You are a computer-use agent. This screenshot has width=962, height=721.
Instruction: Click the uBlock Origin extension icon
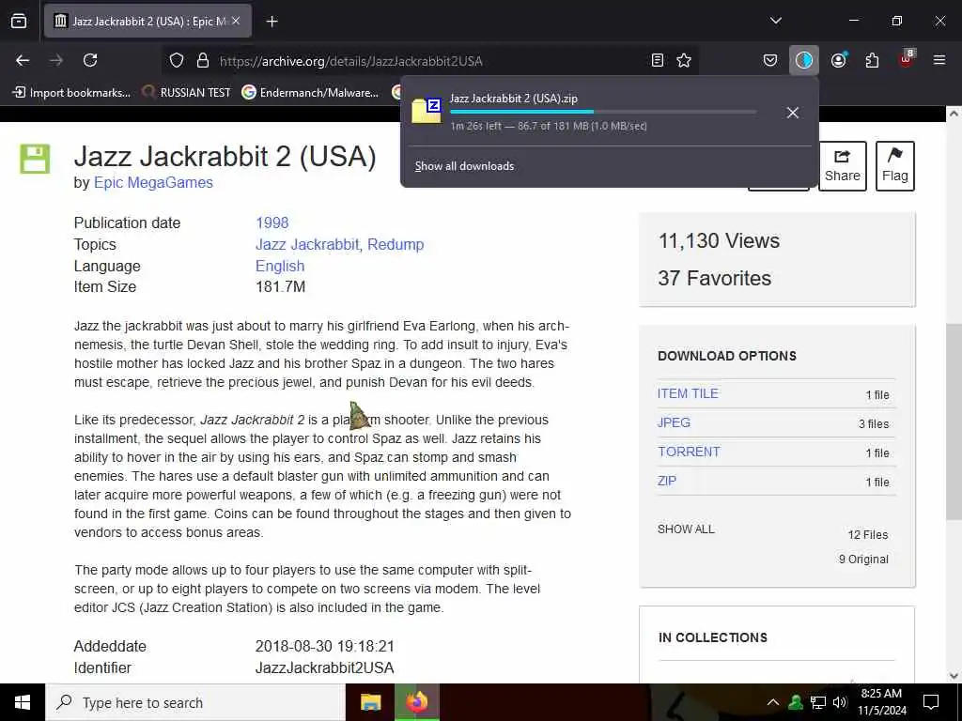tap(907, 59)
